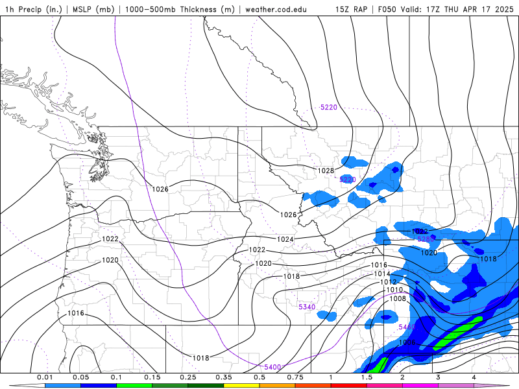
Task: Click the "1000-500mb Thickness (m)" header text
Action: coord(180,9)
